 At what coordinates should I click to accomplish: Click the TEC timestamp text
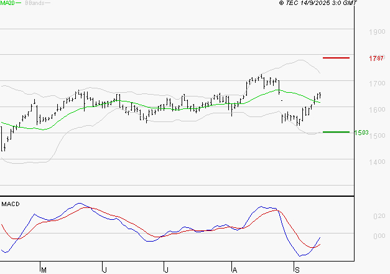click(x=318, y=3)
